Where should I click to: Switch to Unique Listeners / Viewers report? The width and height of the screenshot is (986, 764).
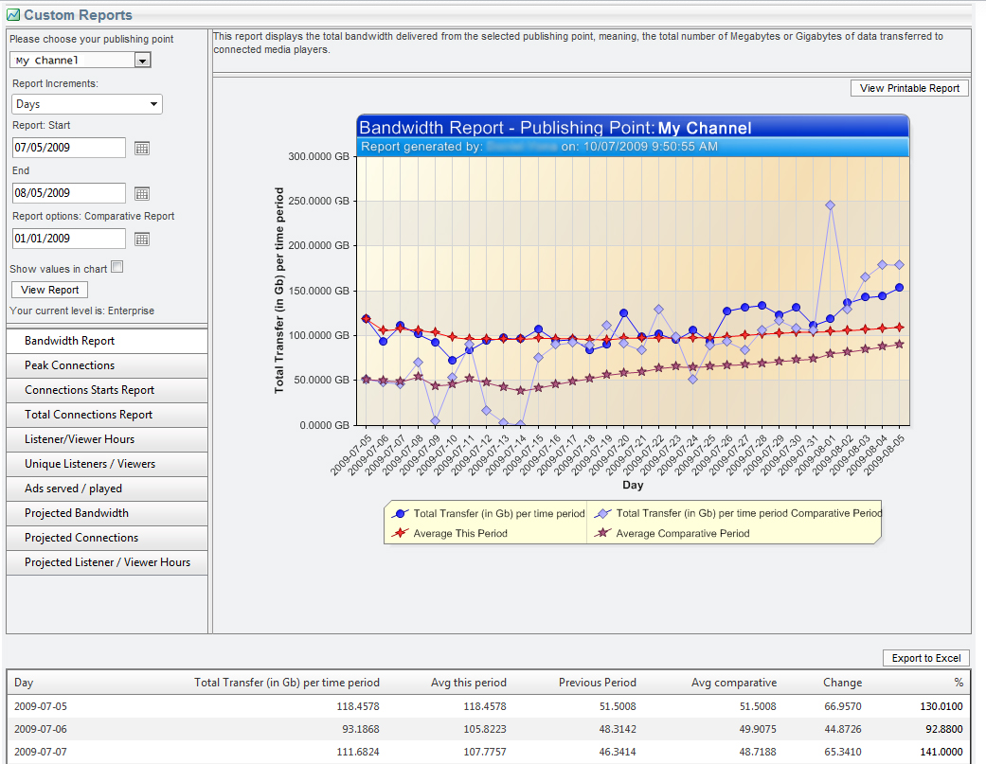(106, 464)
